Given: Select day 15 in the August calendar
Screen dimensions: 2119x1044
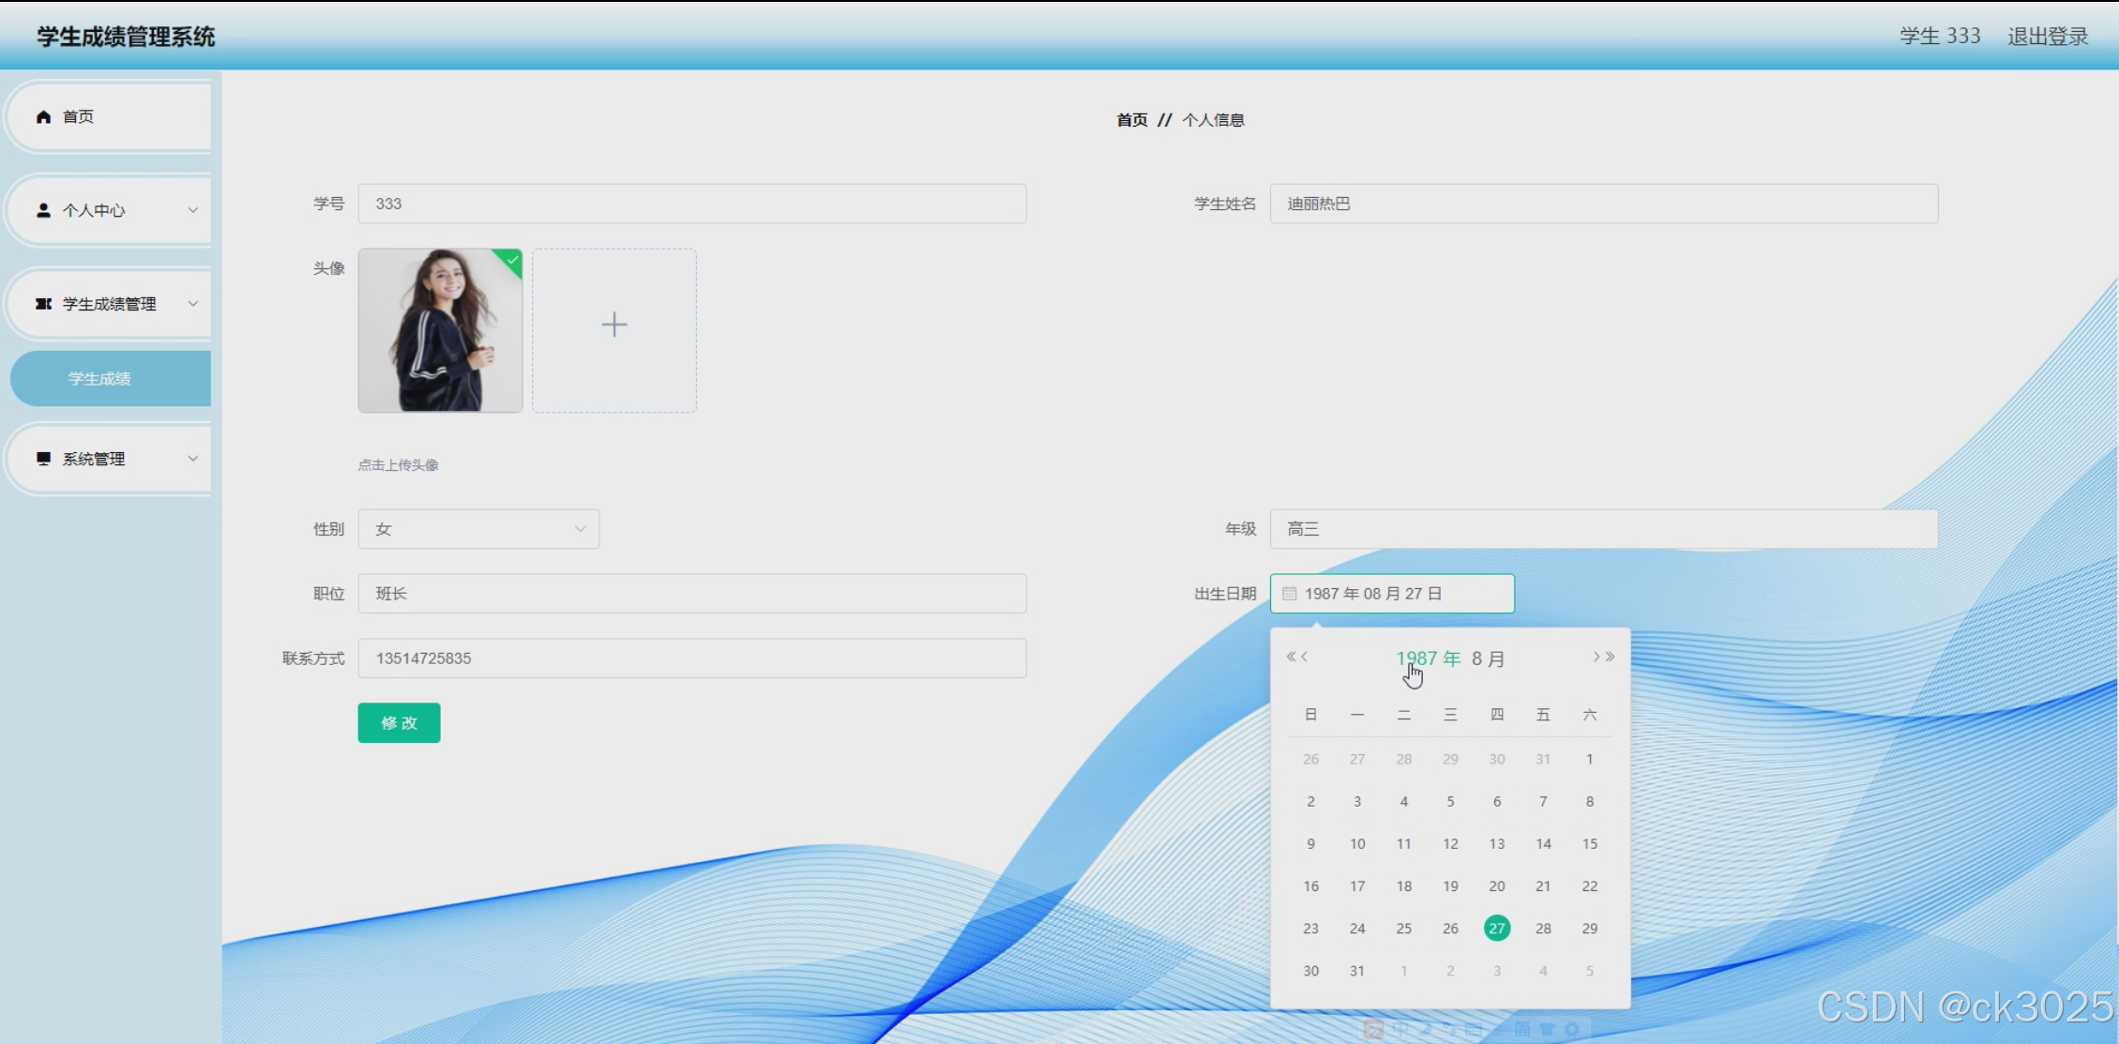Looking at the screenshot, I should [1589, 844].
